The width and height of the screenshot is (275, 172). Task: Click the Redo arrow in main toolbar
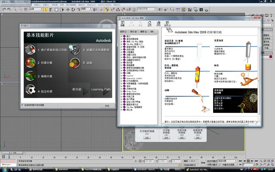click(x=9, y=10)
